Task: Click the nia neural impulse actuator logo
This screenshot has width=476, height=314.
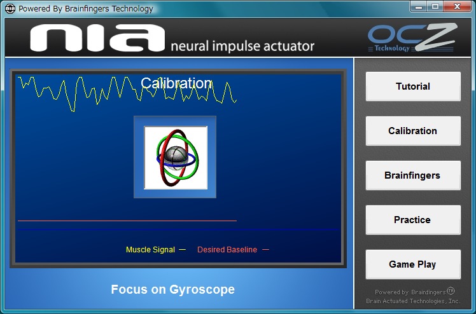Action: [172, 38]
